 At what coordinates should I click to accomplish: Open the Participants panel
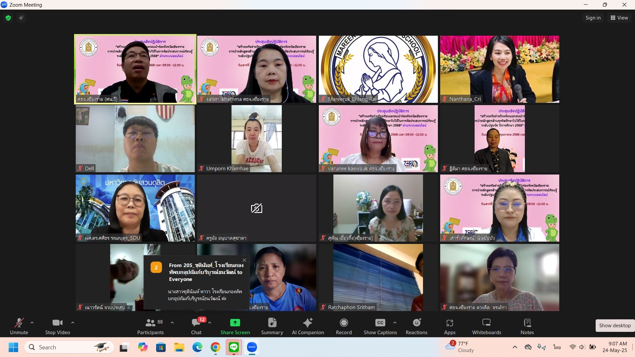pyautogui.click(x=150, y=326)
